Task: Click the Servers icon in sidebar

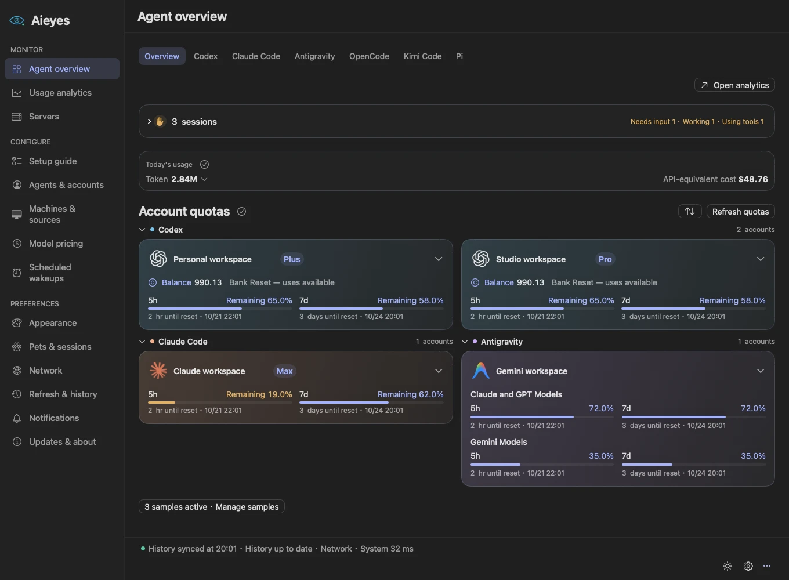Action: click(x=17, y=117)
